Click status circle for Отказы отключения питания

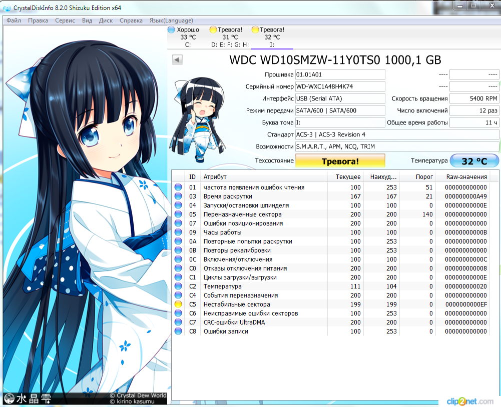click(178, 268)
